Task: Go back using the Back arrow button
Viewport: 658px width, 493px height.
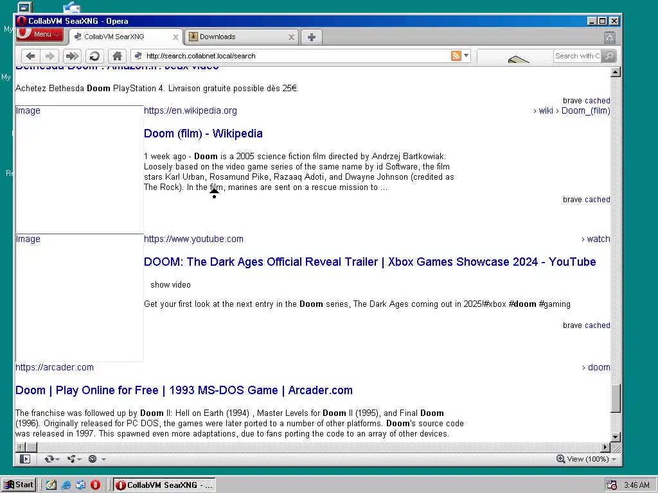Action: click(30, 56)
